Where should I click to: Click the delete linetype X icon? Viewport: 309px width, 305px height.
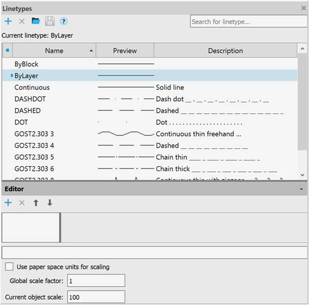click(21, 21)
